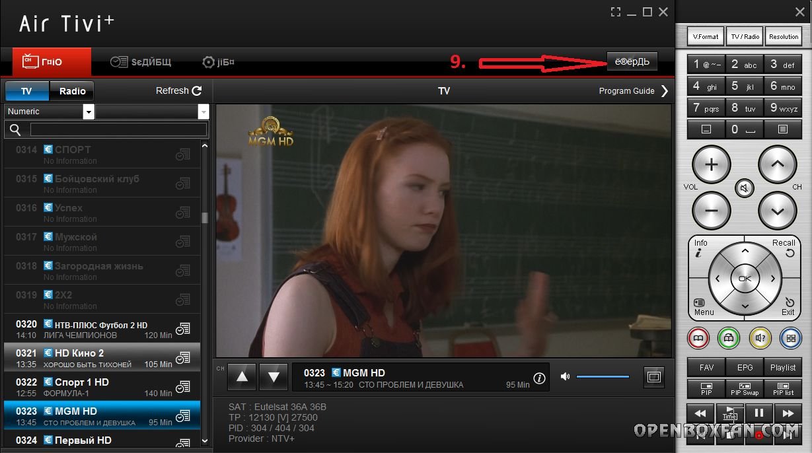Raise volume with the remote's plus button
The height and width of the screenshot is (453, 812).
(711, 164)
